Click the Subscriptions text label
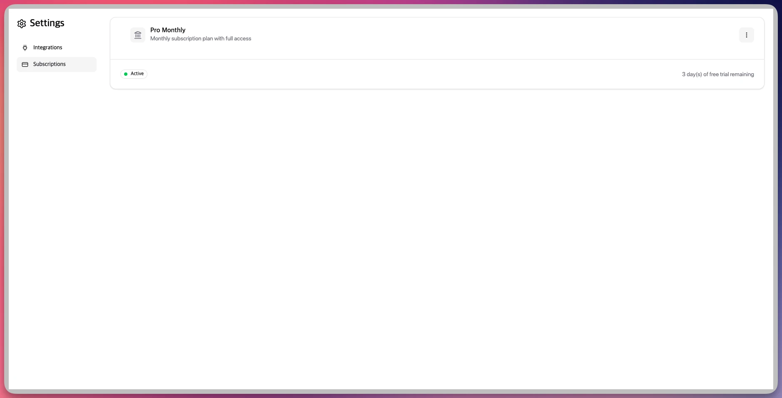 (x=50, y=64)
